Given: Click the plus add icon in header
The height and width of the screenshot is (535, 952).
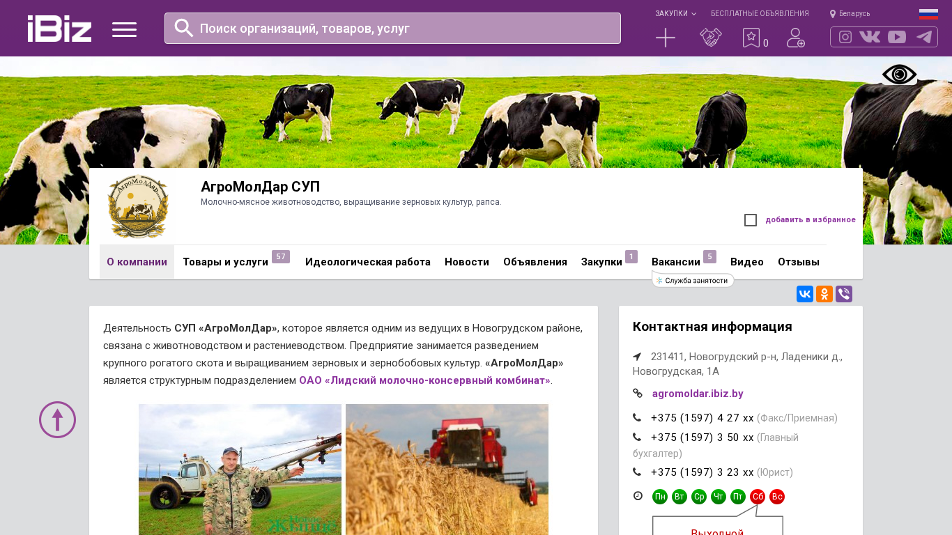Looking at the screenshot, I should pyautogui.click(x=666, y=38).
